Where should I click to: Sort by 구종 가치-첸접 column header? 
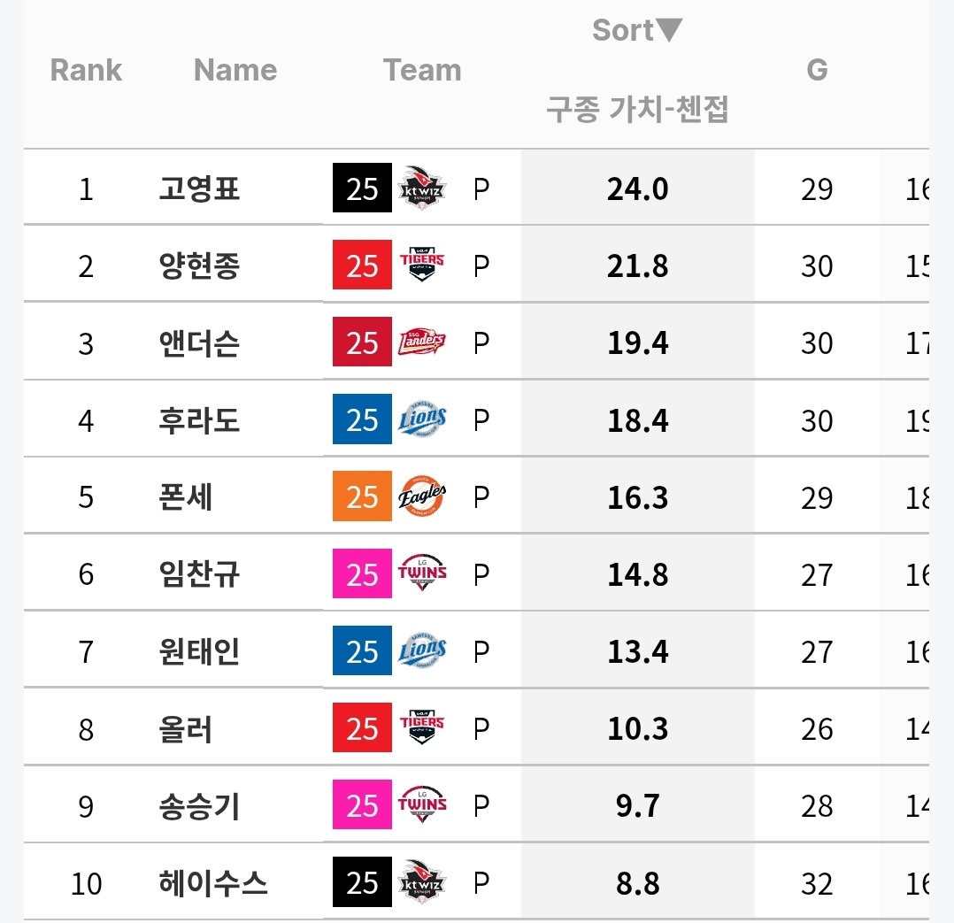[636, 111]
